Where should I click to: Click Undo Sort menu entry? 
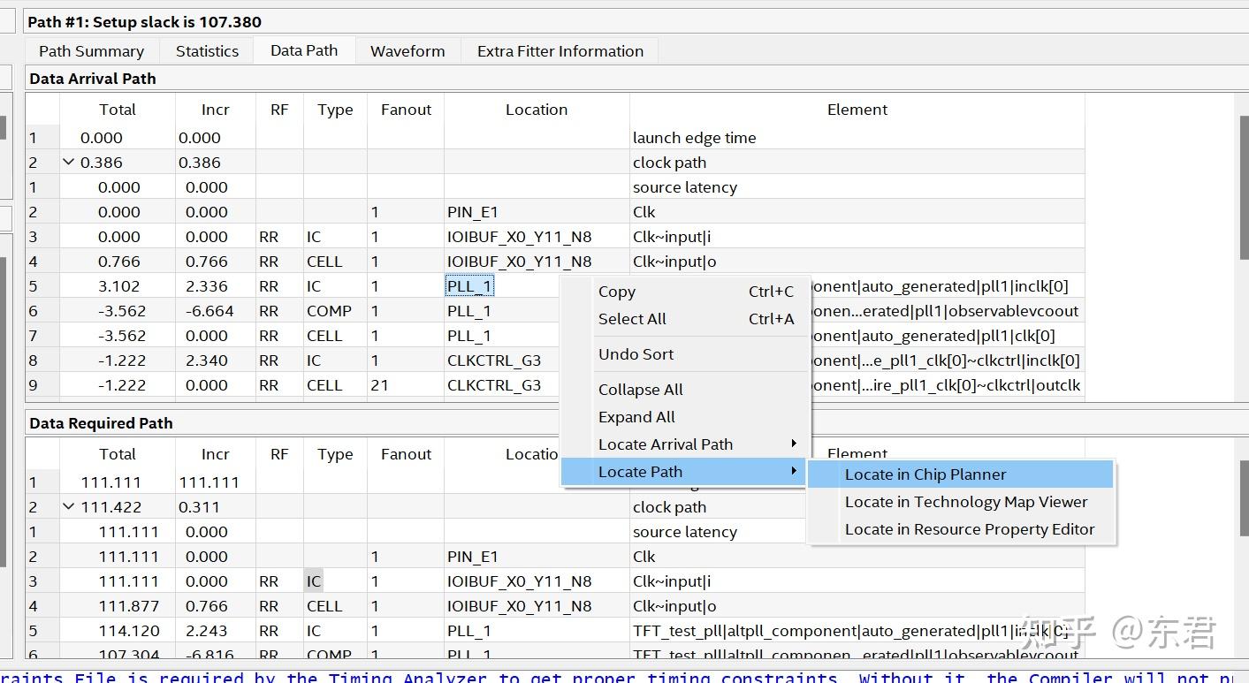[x=636, y=354]
